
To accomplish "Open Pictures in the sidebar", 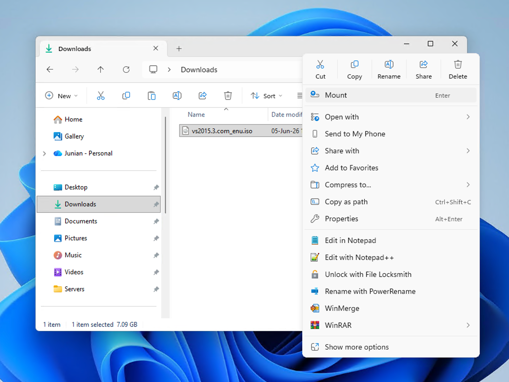I will (x=99, y=238).
